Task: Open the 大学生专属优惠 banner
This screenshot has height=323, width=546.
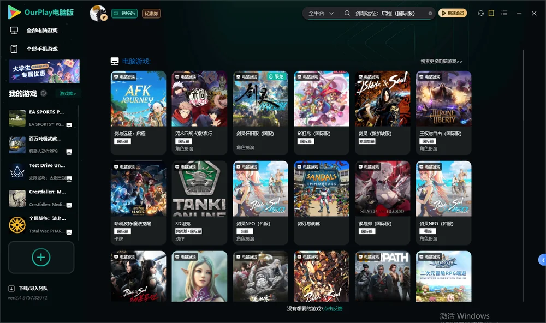Action: (44, 71)
